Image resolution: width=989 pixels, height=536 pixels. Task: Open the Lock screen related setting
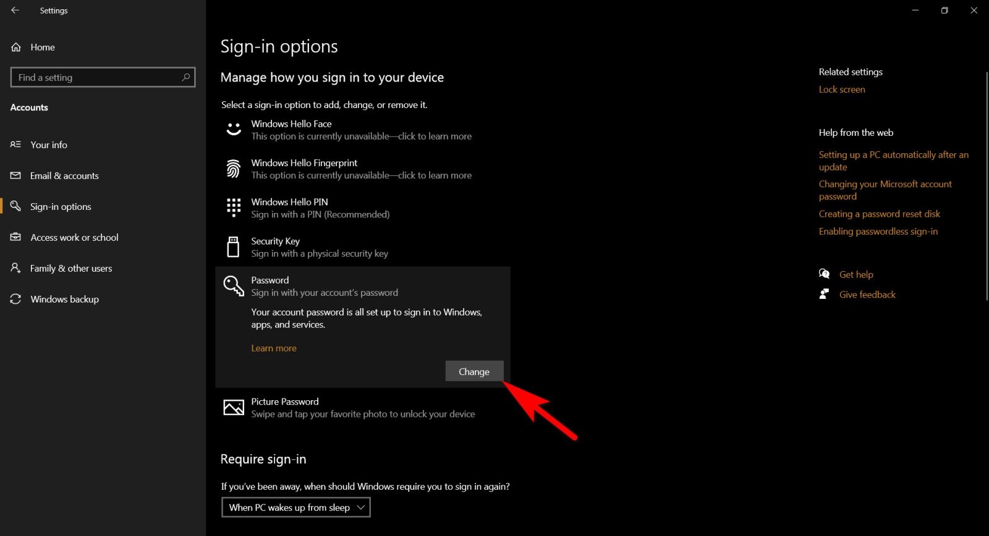pos(842,90)
